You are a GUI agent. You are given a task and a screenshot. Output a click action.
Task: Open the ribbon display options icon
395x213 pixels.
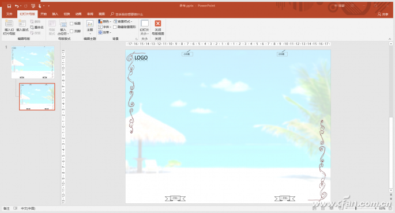point(352,6)
